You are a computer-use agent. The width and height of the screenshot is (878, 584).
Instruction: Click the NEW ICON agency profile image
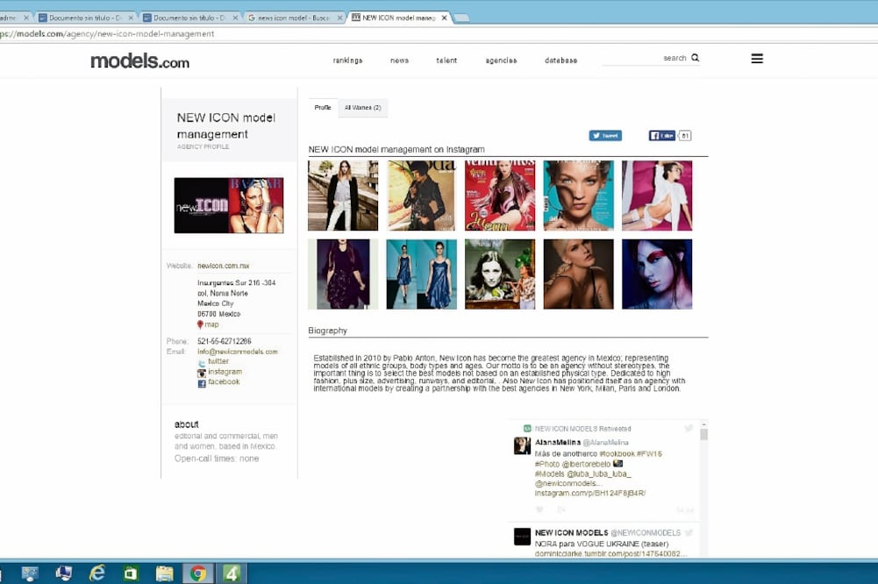(x=228, y=204)
